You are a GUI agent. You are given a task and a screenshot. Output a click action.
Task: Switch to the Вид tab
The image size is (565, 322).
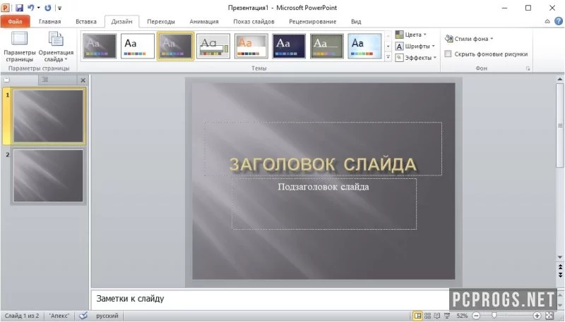pos(356,22)
